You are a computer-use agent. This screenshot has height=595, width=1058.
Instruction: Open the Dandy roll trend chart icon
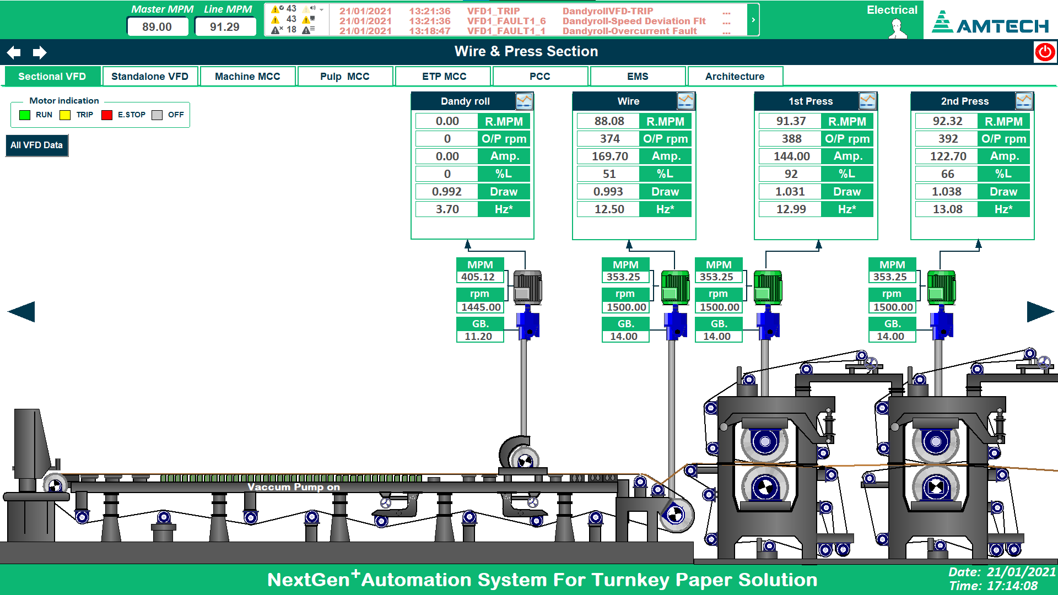pos(524,101)
